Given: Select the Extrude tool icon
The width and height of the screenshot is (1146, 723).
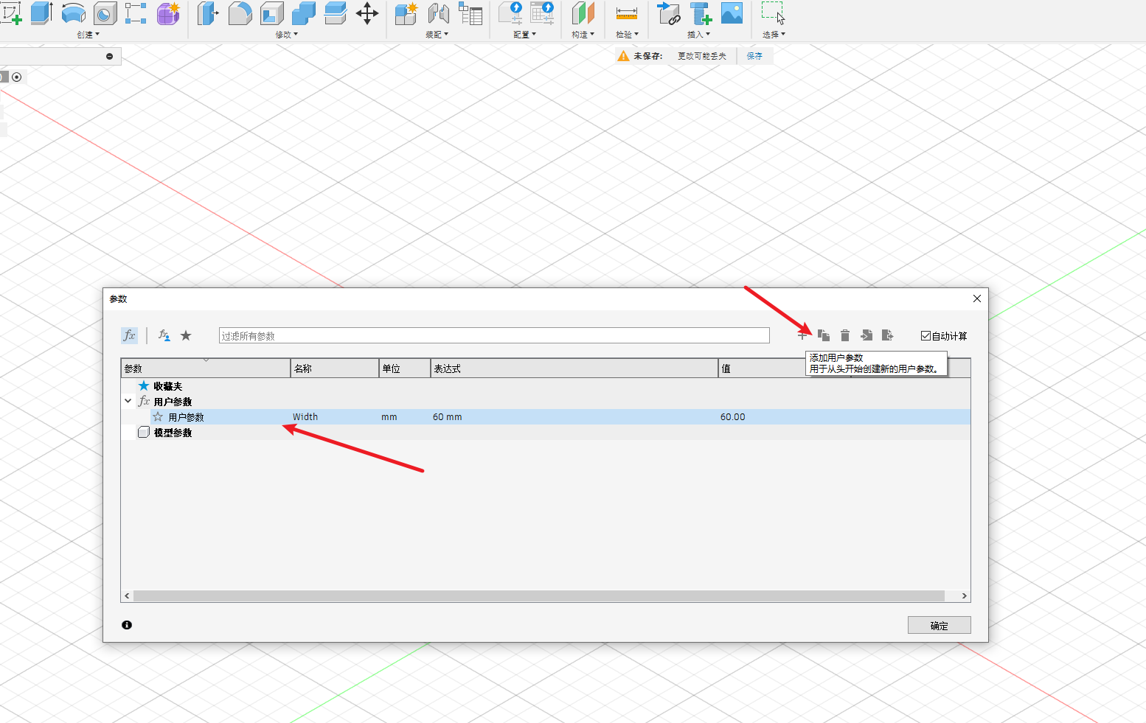Looking at the screenshot, I should pos(41,13).
